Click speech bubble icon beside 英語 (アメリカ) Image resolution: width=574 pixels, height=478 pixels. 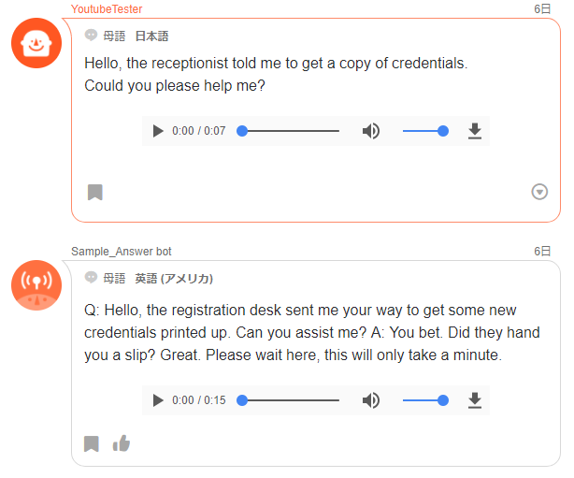pyautogui.click(x=91, y=278)
